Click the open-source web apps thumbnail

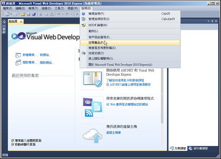click(x=93, y=107)
